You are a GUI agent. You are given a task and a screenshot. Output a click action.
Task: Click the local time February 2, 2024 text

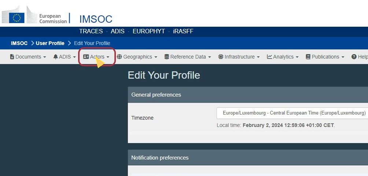pos(288,125)
